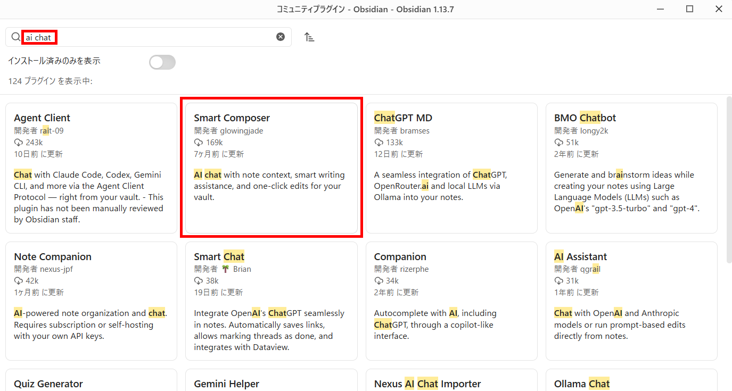Screen dimensions: 732x391
Task: Select the Companion plugin by rizerphe
Action: [451, 301]
